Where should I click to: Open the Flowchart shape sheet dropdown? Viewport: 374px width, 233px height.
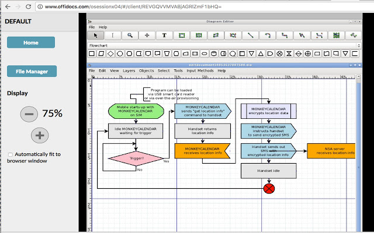(222, 45)
